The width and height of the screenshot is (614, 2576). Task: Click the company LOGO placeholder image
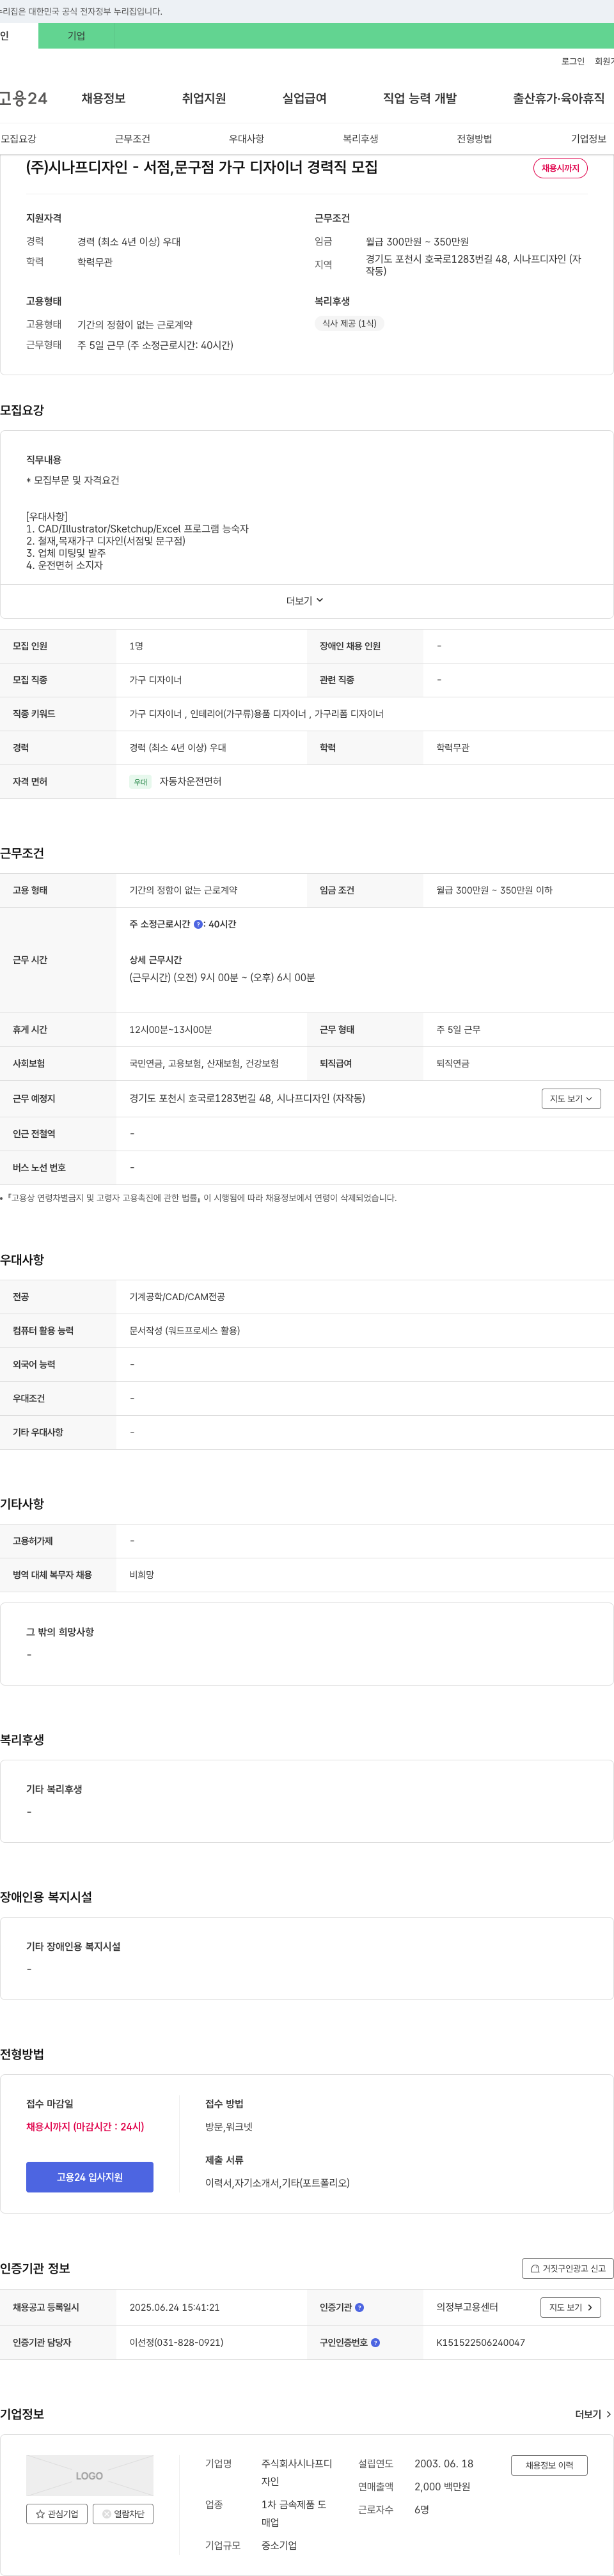(90, 2476)
